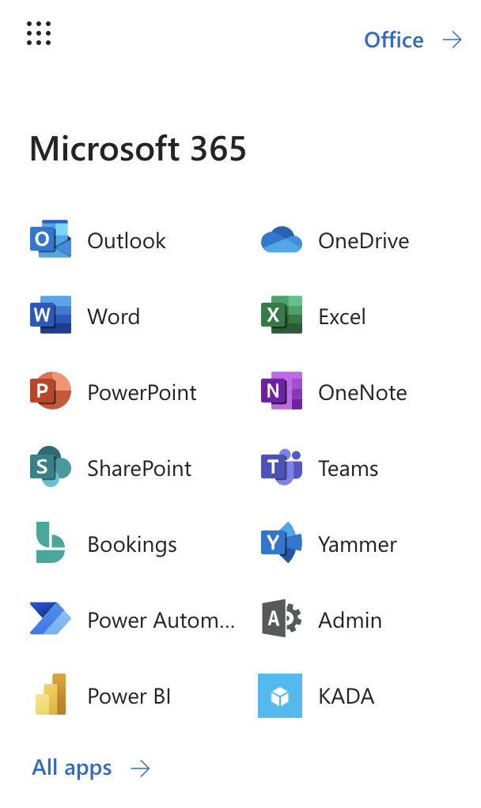This screenshot has width=481, height=808.
Task: Click the Word app icon
Action: (x=50, y=316)
